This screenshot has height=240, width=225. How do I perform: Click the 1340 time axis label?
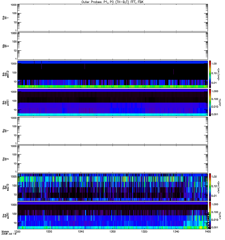(x=176, y=232)
